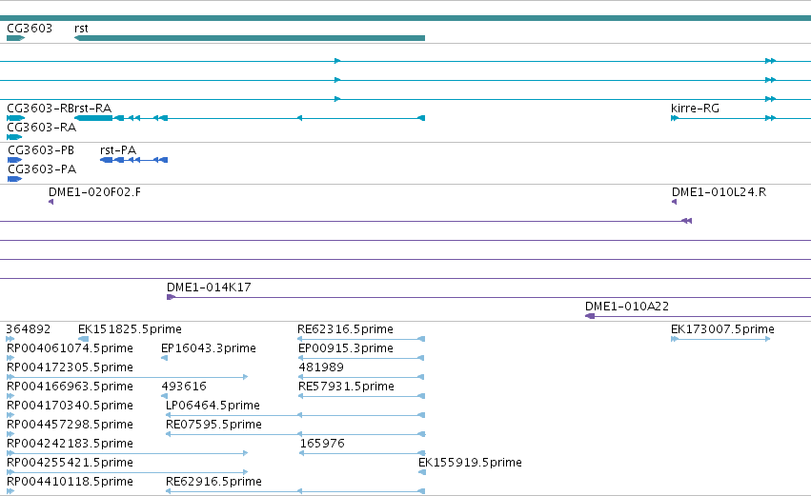Select the rst gene label
Screen dimensions: 811x496
(81, 29)
